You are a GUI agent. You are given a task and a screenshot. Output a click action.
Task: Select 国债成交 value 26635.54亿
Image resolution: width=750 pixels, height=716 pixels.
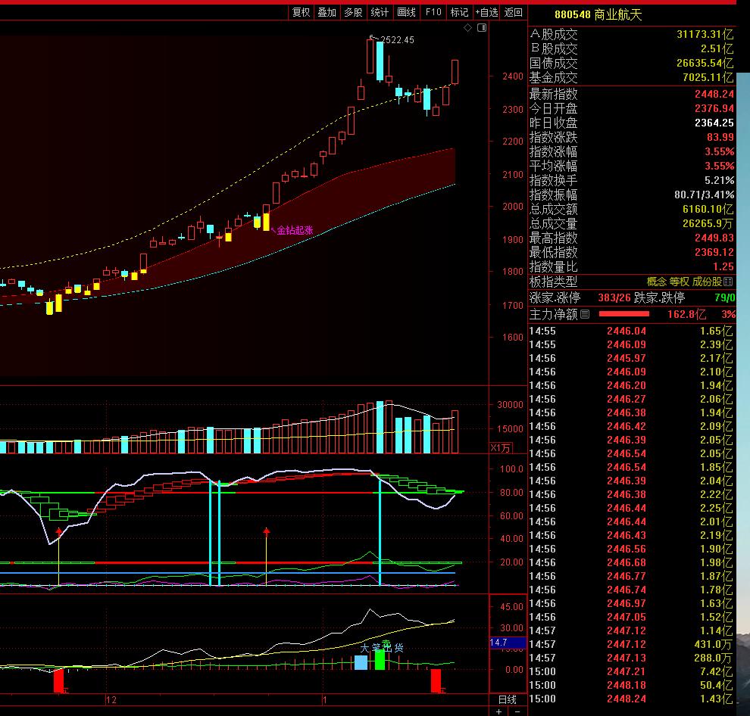(705, 63)
